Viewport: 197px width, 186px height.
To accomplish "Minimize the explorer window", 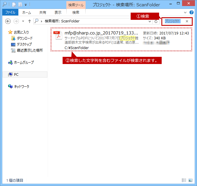I will [171, 4].
